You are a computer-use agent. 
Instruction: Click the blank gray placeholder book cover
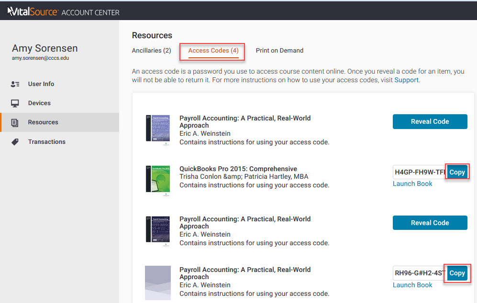pyautogui.click(x=158, y=283)
